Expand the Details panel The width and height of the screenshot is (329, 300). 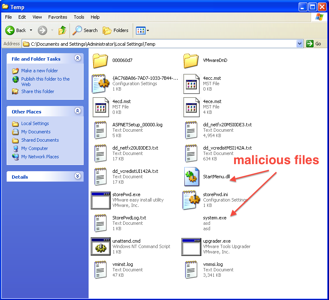tap(77, 176)
